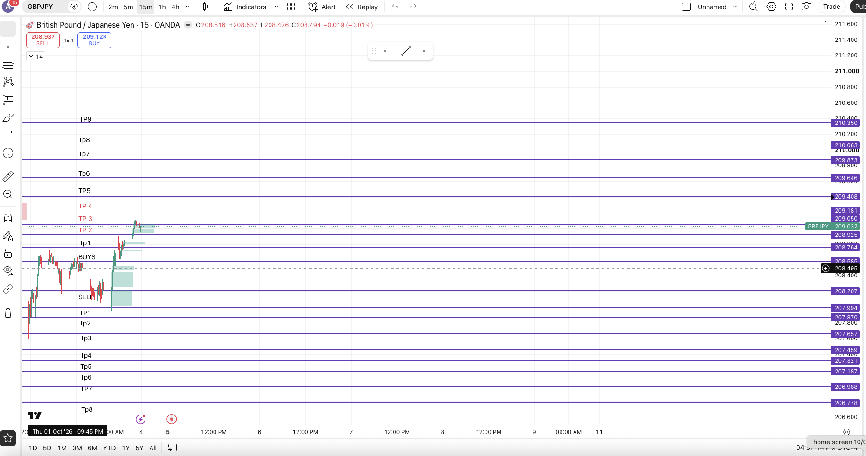
Task: Set the date range to 5D
Action: (x=47, y=448)
